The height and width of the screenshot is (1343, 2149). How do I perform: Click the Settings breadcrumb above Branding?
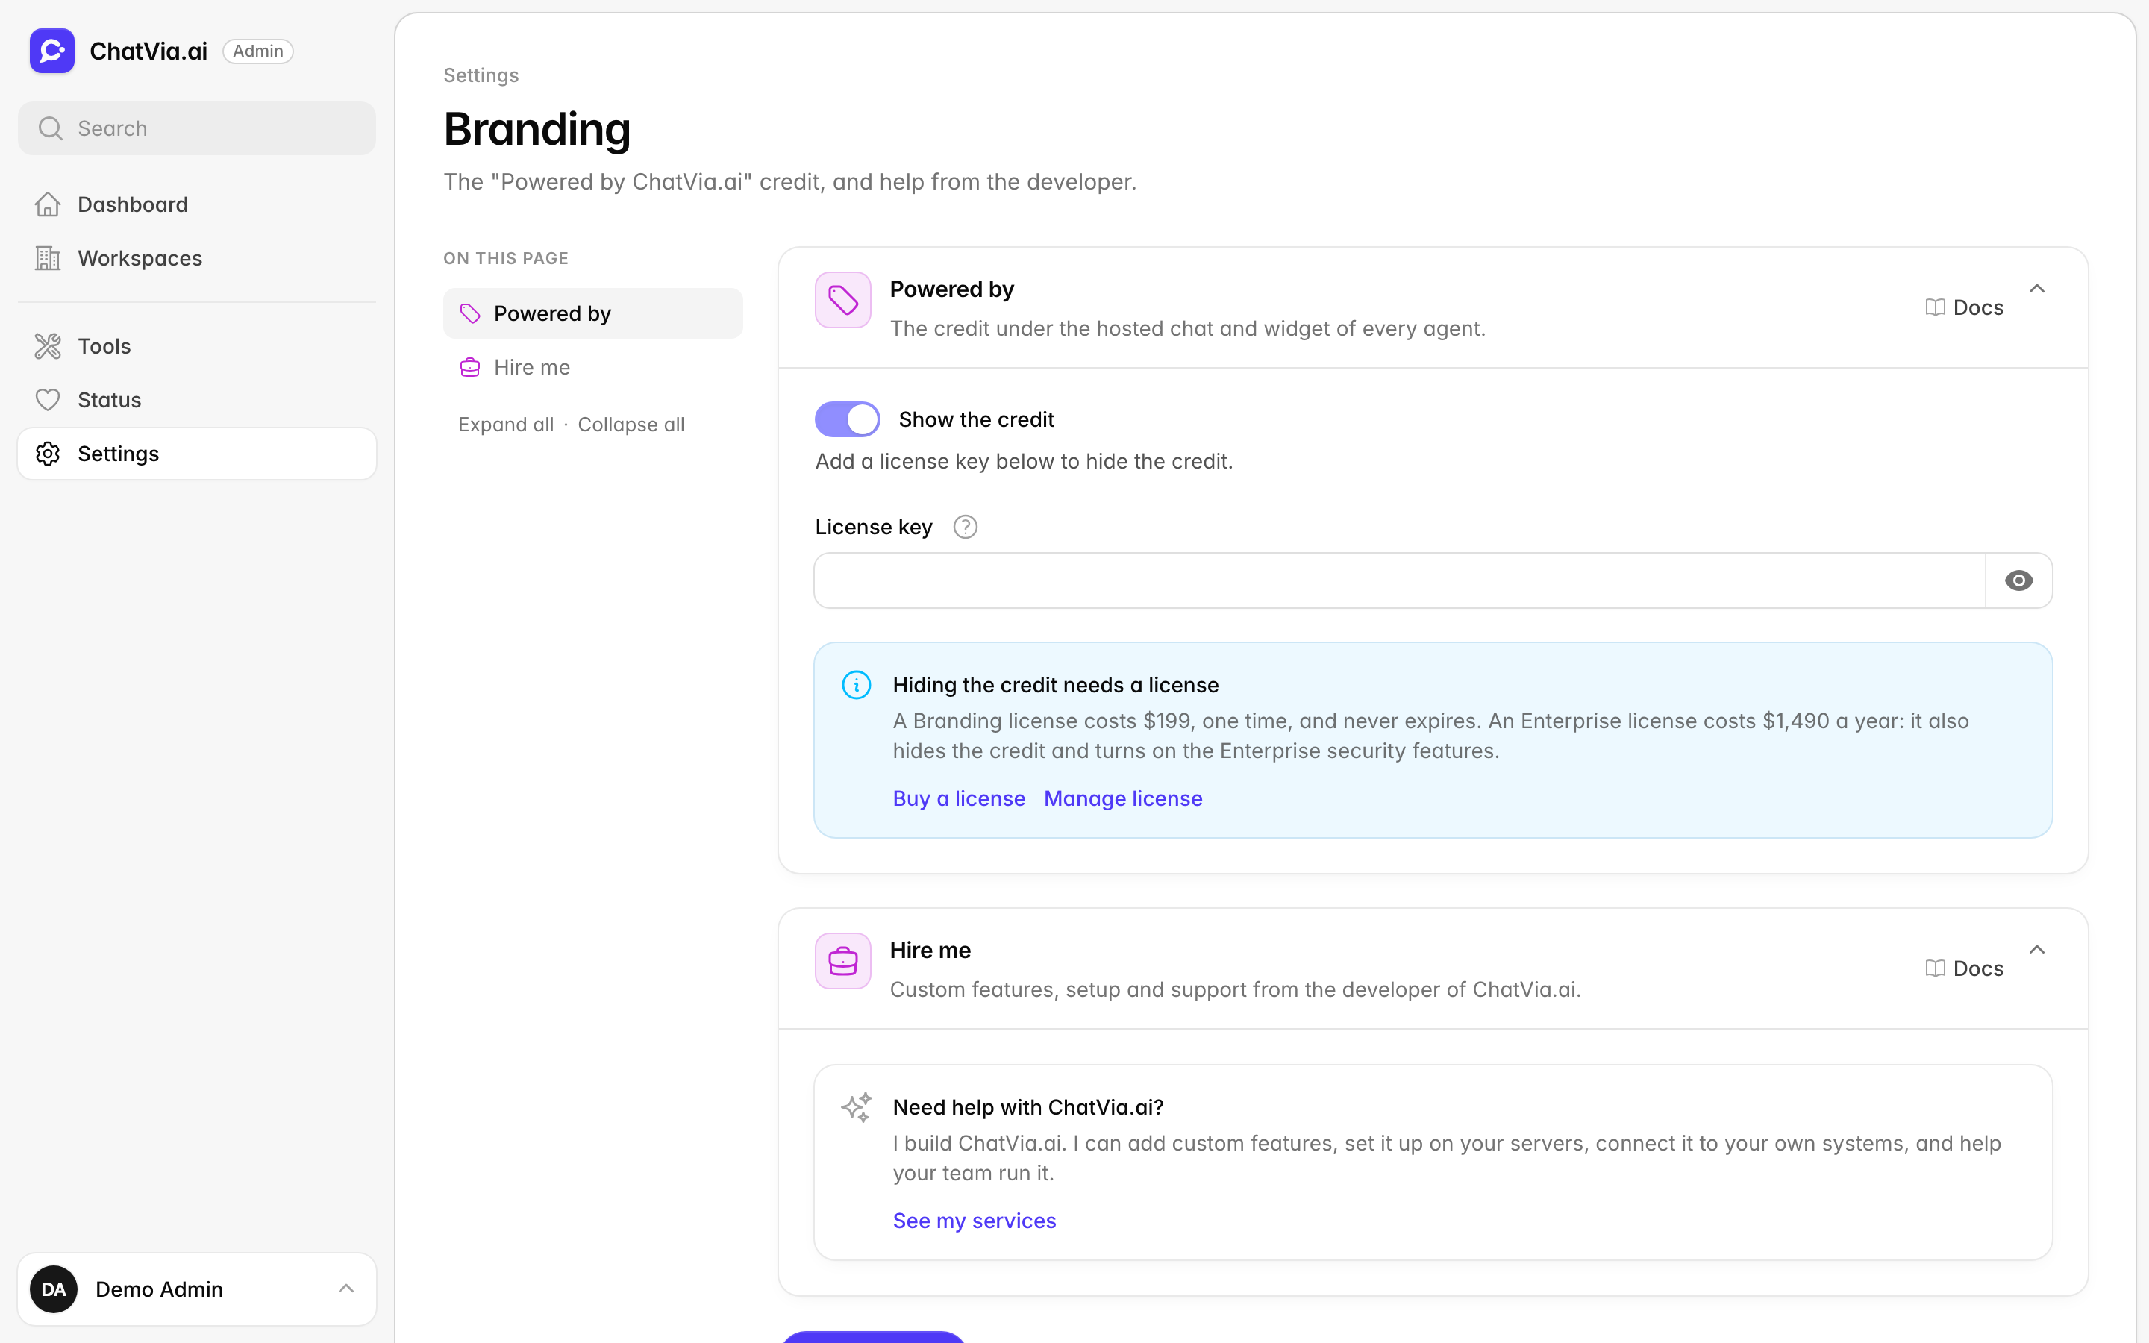481,75
